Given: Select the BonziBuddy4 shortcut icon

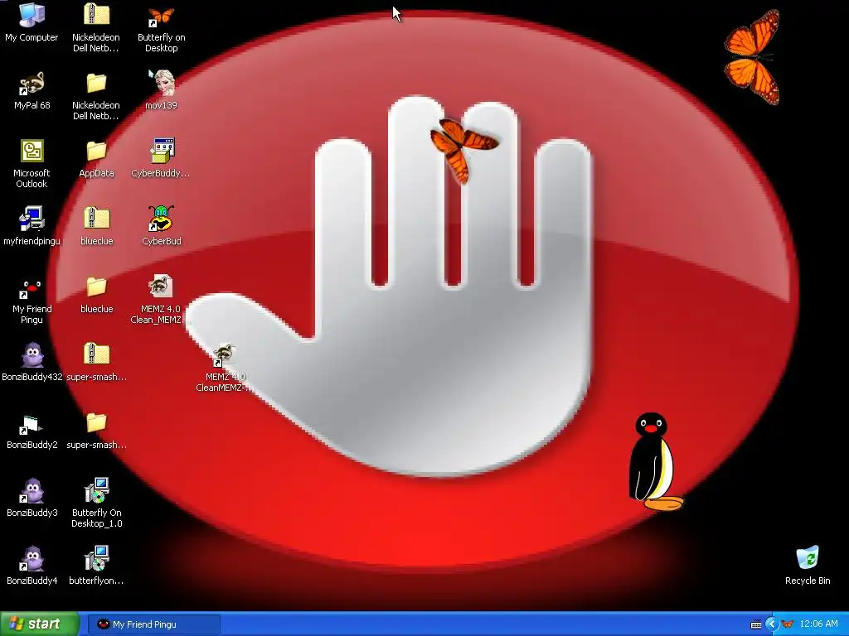Looking at the screenshot, I should [32, 559].
